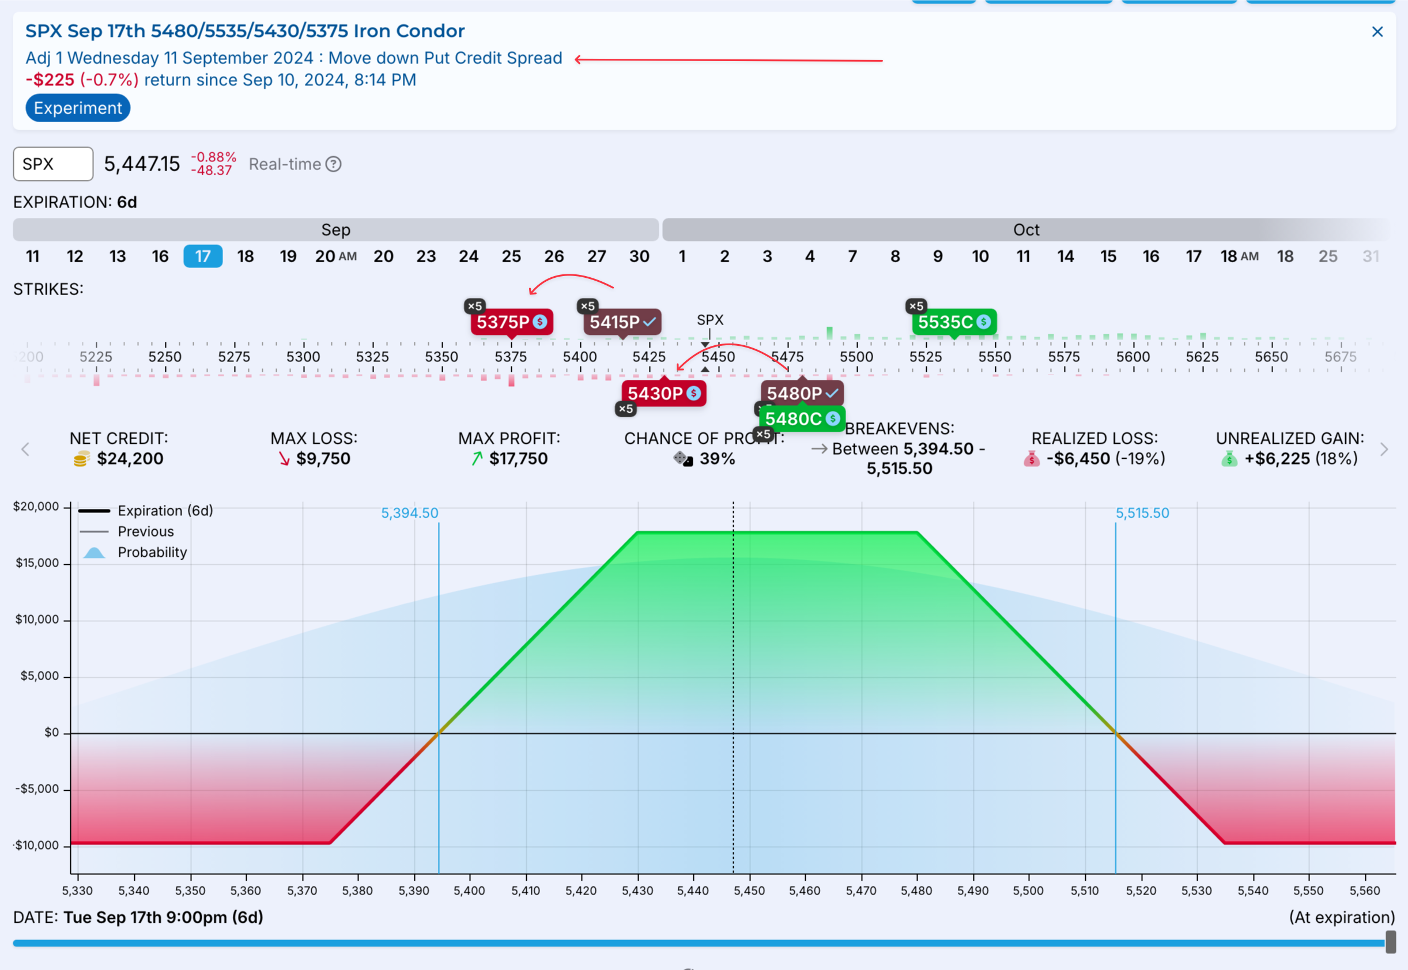Select the 5480C call strike marker

tap(802, 420)
